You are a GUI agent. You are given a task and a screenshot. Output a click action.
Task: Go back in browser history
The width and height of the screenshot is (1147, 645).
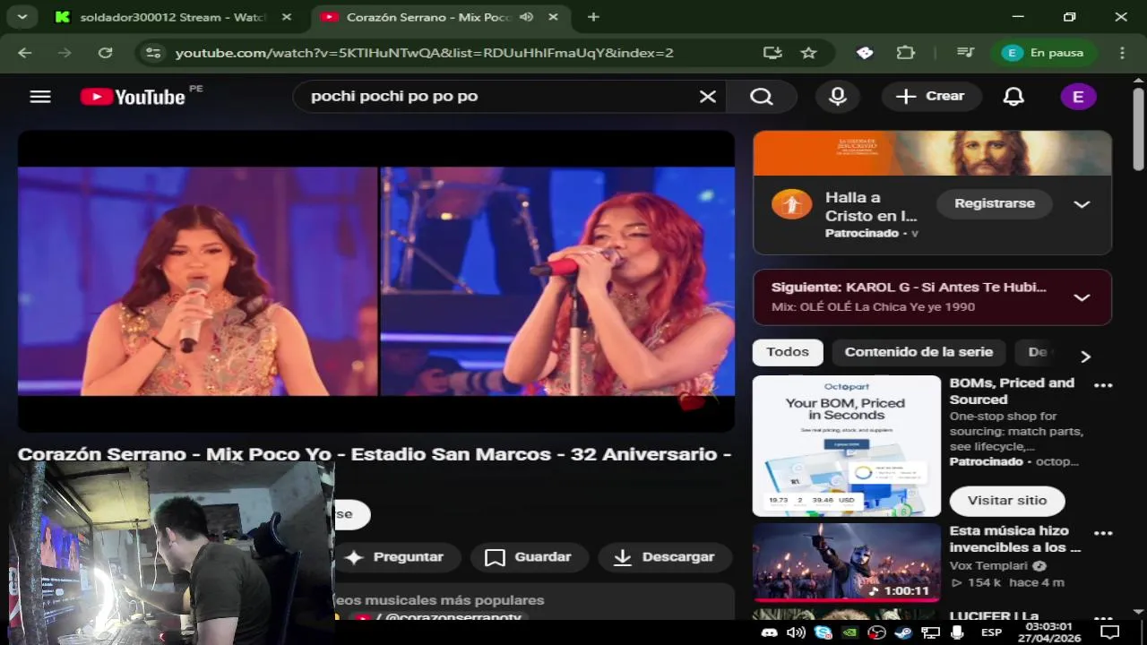click(x=24, y=53)
